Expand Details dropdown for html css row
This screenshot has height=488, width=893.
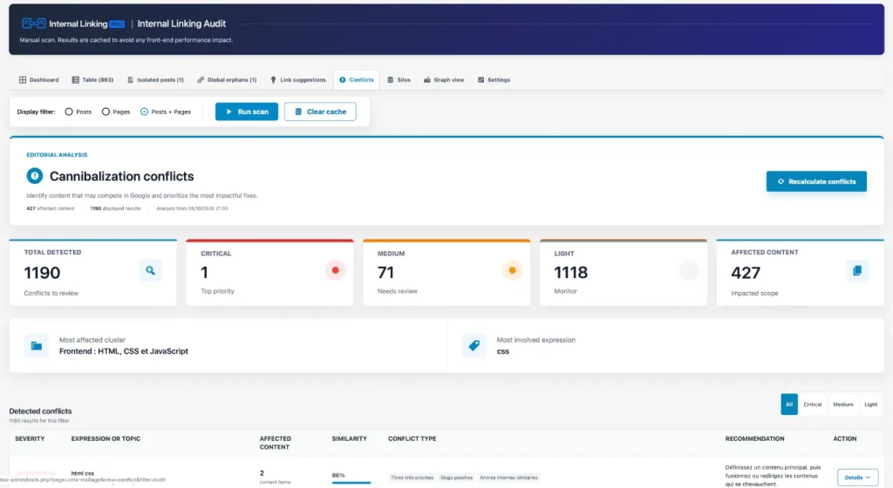[x=857, y=478]
